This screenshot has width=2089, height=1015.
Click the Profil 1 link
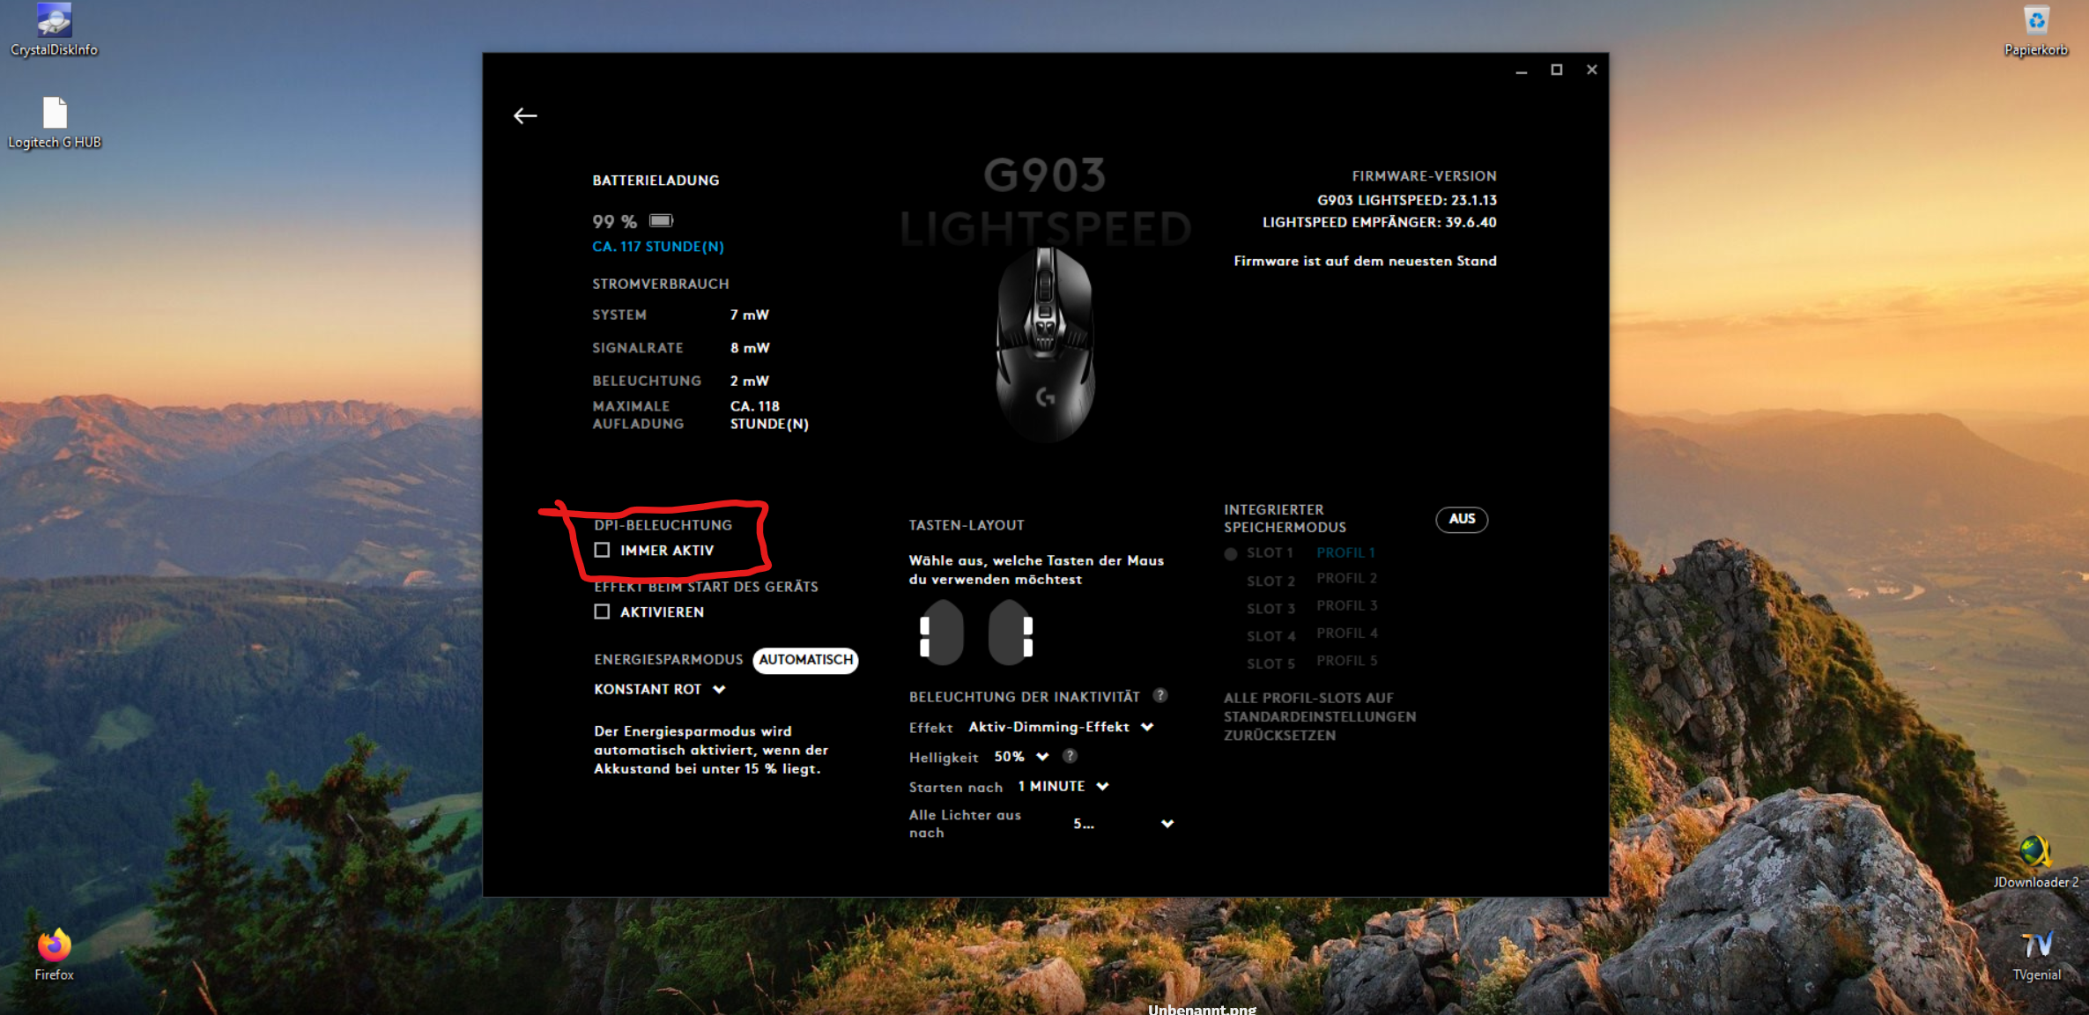coord(1345,552)
